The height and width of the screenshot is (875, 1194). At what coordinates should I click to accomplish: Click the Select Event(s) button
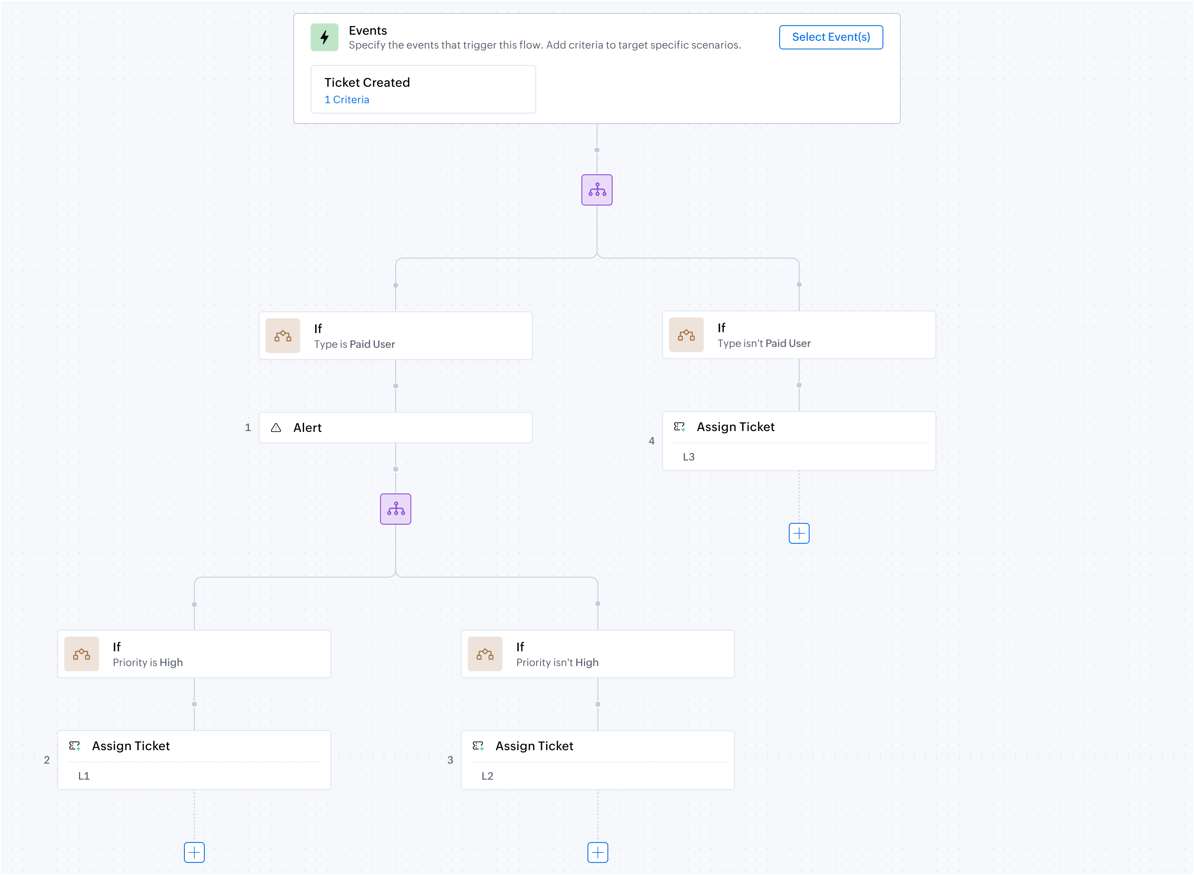click(x=830, y=37)
